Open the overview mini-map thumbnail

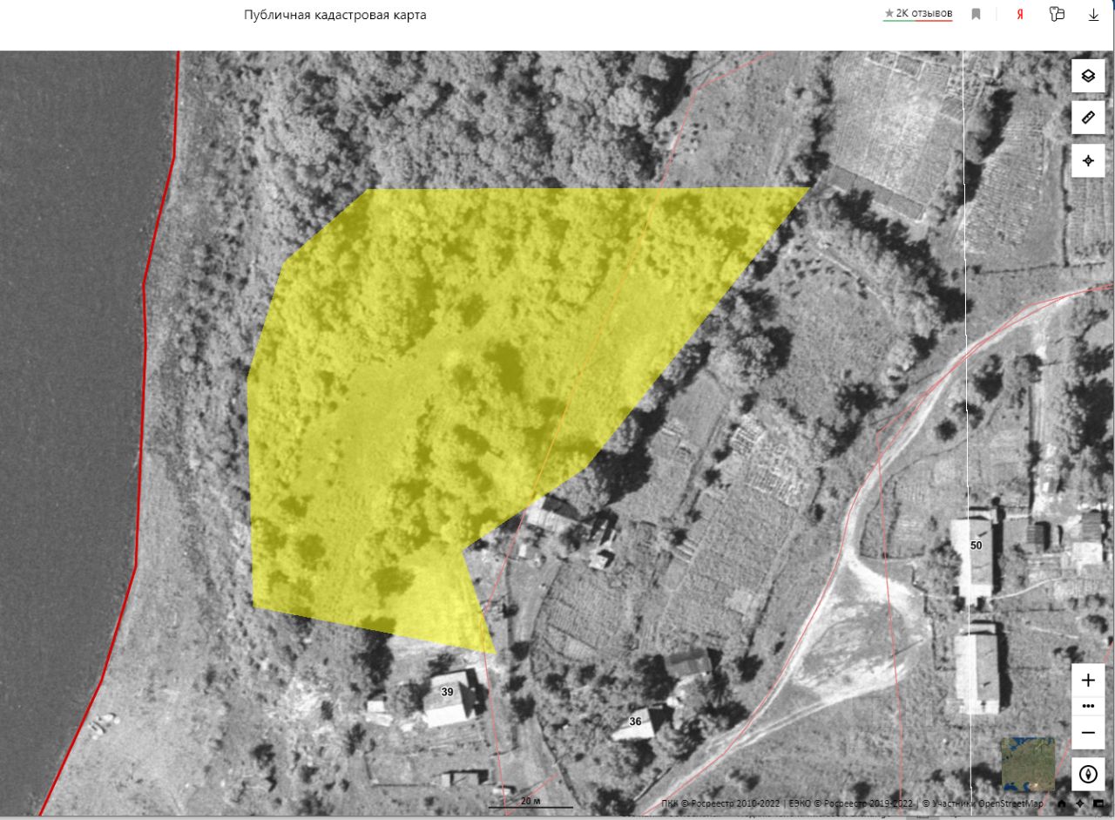1028,764
